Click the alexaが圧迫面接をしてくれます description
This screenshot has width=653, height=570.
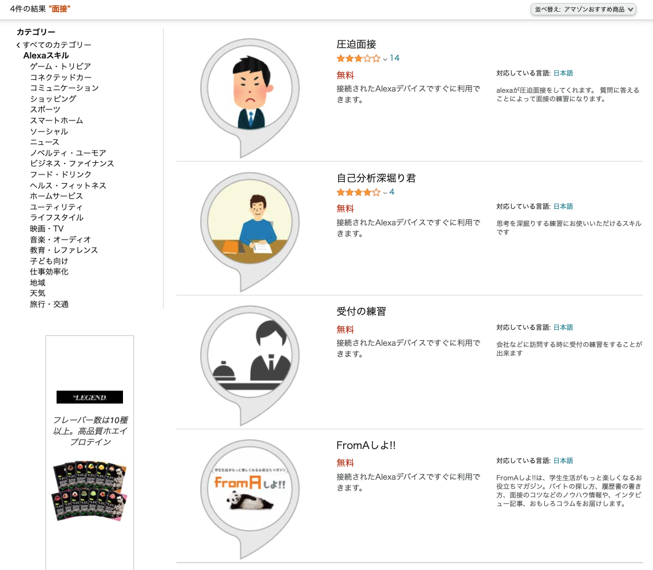568,95
